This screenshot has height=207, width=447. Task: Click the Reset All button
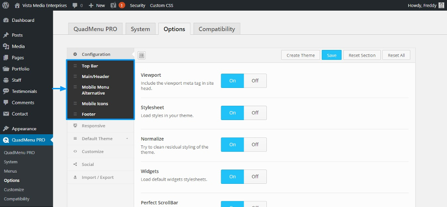(396, 55)
